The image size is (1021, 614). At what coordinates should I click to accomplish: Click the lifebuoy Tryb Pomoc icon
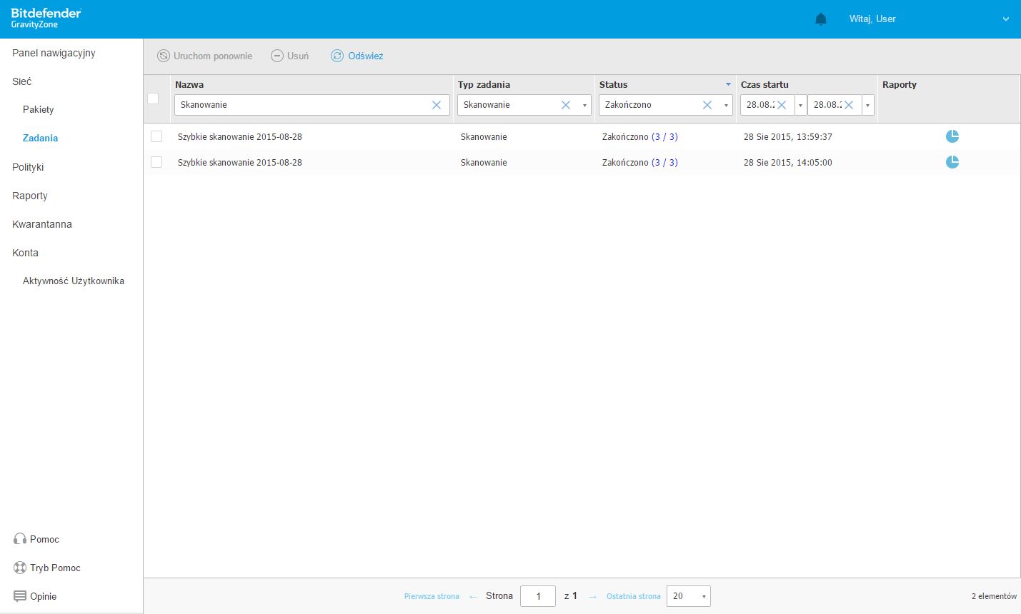coord(20,568)
